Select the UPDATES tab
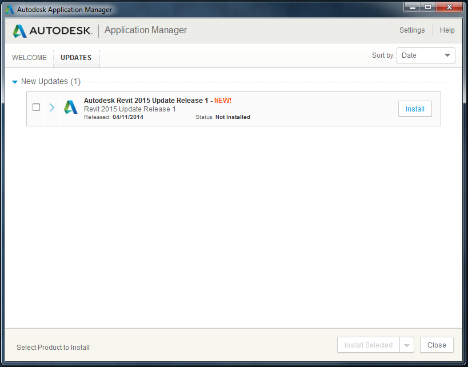Image resolution: width=468 pixels, height=367 pixels. (76, 58)
